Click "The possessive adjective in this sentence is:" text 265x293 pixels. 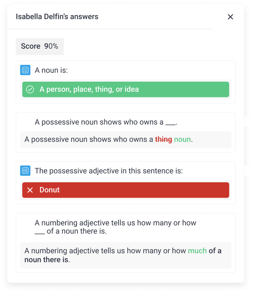109,171
